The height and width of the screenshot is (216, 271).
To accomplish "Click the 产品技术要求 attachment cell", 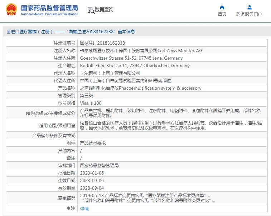I will (x=93, y=143).
